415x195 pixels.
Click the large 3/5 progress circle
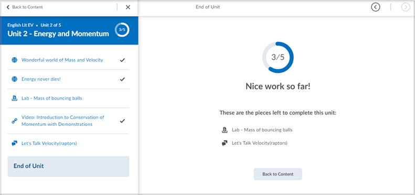pos(278,58)
